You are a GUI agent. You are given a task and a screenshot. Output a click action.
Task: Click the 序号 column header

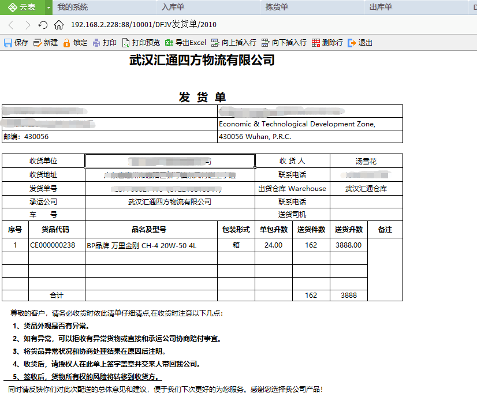click(x=15, y=230)
